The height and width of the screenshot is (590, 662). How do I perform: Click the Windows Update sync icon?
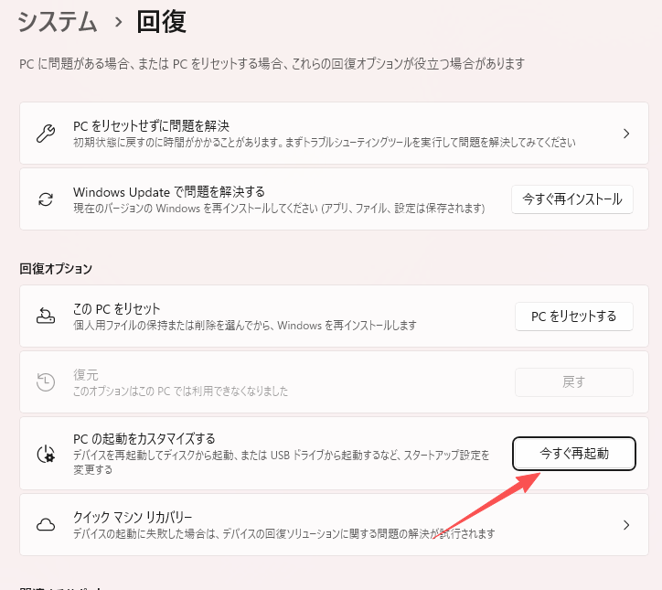(46, 199)
